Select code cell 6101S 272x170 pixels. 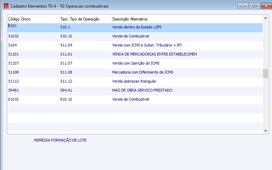coord(13,99)
